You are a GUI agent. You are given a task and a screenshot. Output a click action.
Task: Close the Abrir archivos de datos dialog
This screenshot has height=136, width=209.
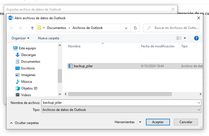(x=199, y=18)
